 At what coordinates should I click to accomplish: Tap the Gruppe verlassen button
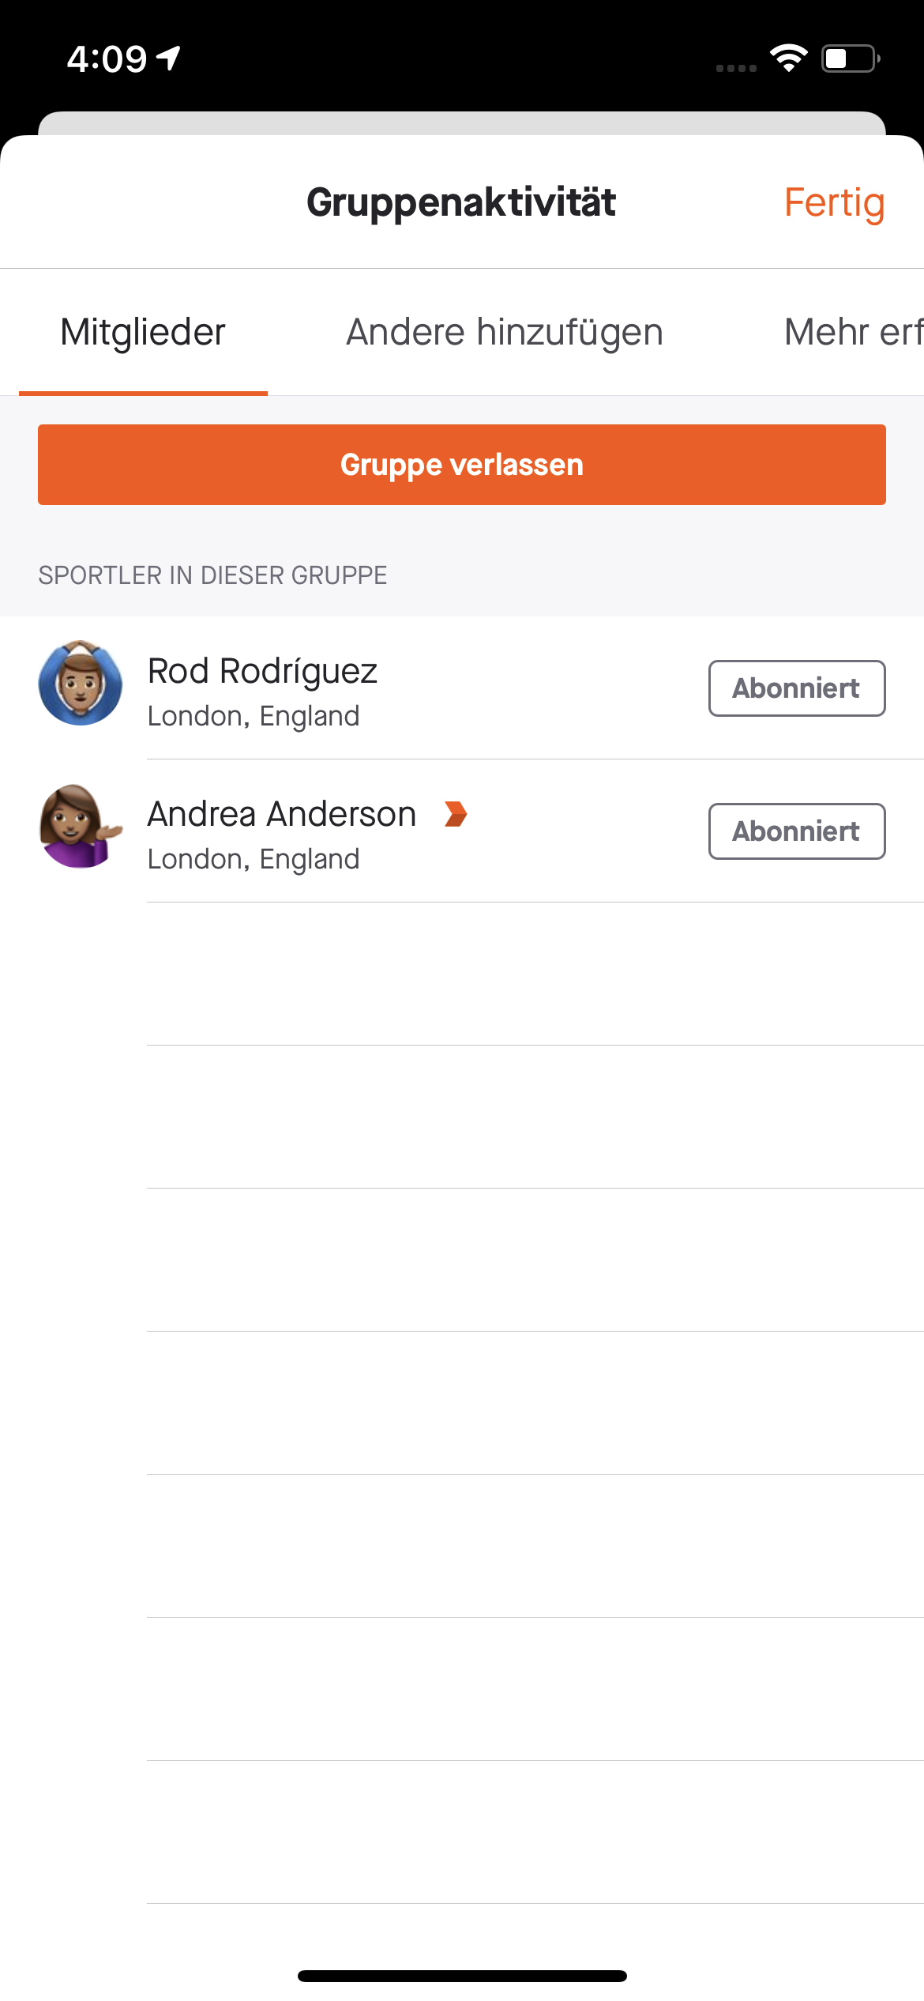click(x=462, y=465)
